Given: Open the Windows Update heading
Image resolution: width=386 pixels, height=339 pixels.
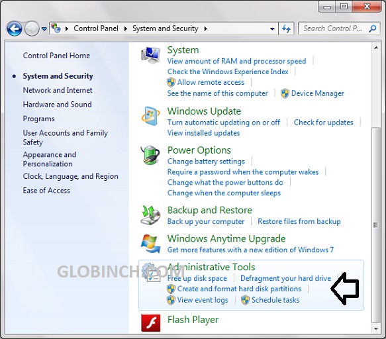Looking at the screenshot, I should [x=204, y=111].
